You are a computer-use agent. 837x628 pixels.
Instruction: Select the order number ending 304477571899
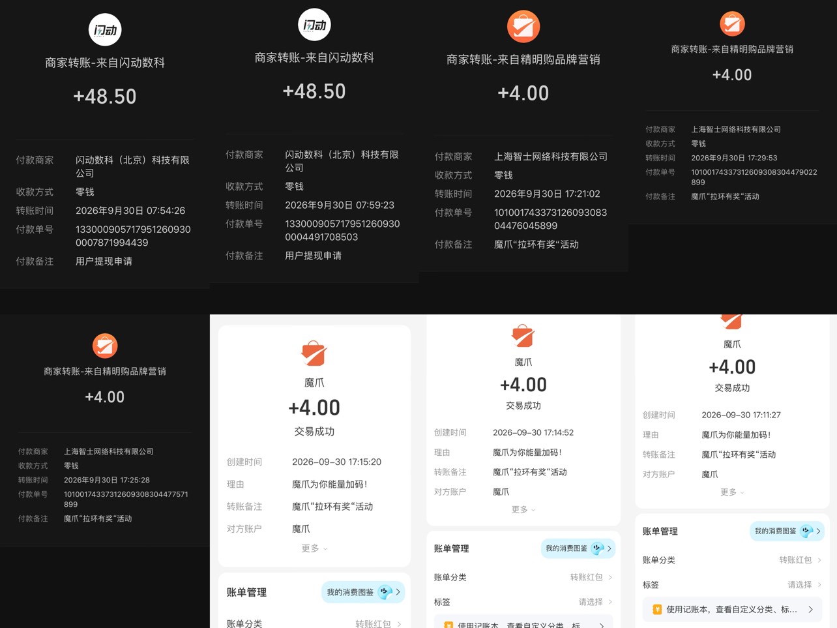(126, 500)
